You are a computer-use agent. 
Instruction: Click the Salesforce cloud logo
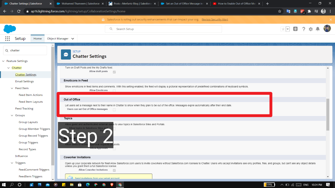coord(10,29)
